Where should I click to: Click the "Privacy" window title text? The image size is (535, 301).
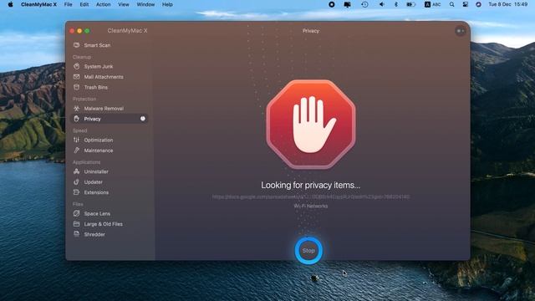point(310,31)
